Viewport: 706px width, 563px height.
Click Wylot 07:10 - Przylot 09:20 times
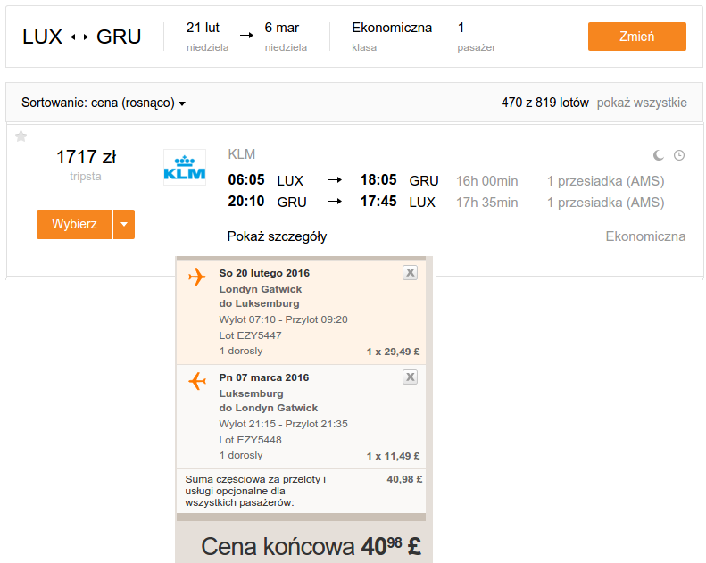283,319
